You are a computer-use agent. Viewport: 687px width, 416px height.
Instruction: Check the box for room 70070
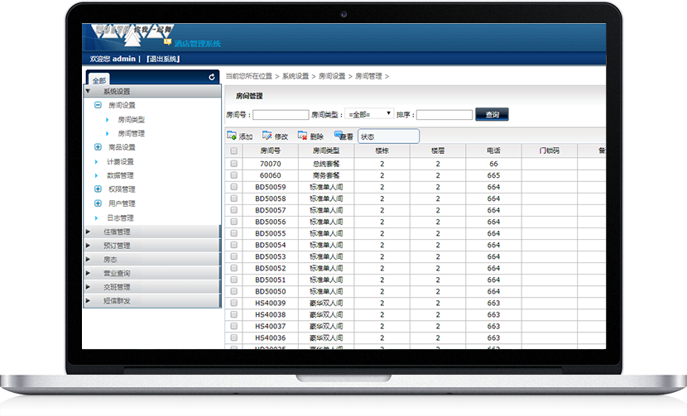pos(234,164)
